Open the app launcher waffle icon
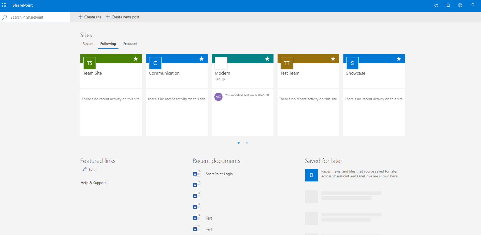This screenshot has height=235, width=481. click(x=4, y=5)
